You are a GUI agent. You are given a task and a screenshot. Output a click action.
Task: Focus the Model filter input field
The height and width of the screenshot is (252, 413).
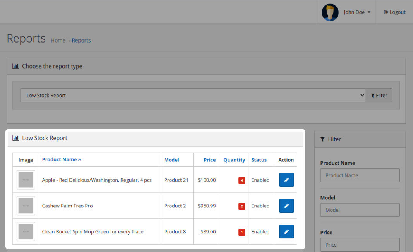(360, 210)
